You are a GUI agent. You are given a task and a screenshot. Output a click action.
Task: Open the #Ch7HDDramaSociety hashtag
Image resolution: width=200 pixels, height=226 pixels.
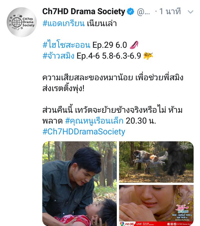point(84,131)
